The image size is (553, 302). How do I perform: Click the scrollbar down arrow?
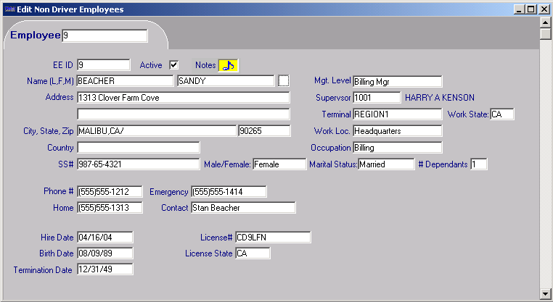[x=546, y=294]
